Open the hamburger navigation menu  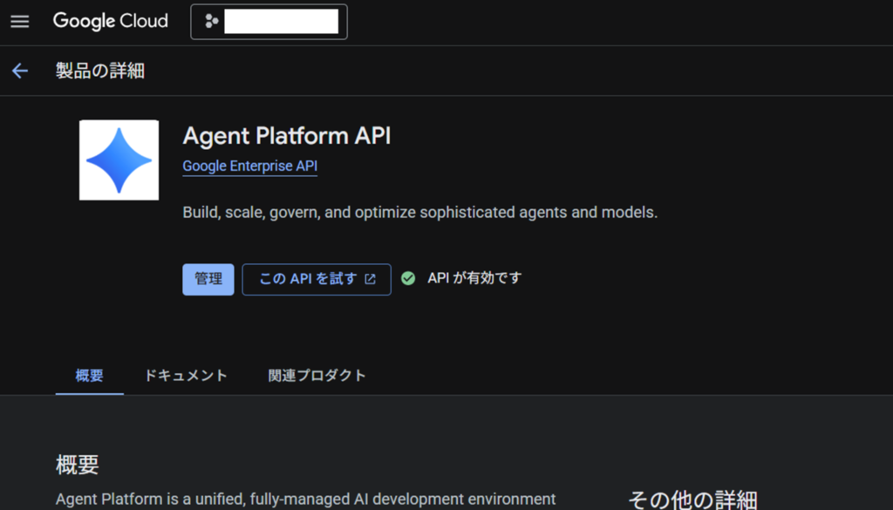20,22
